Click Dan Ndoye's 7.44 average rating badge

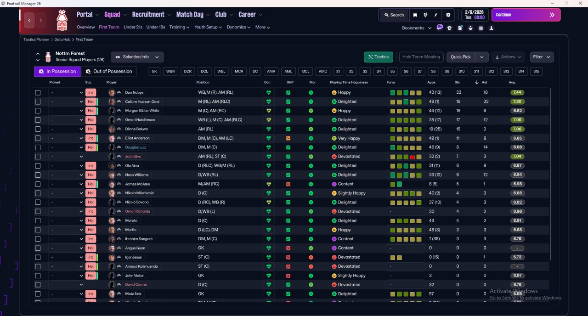(x=517, y=92)
